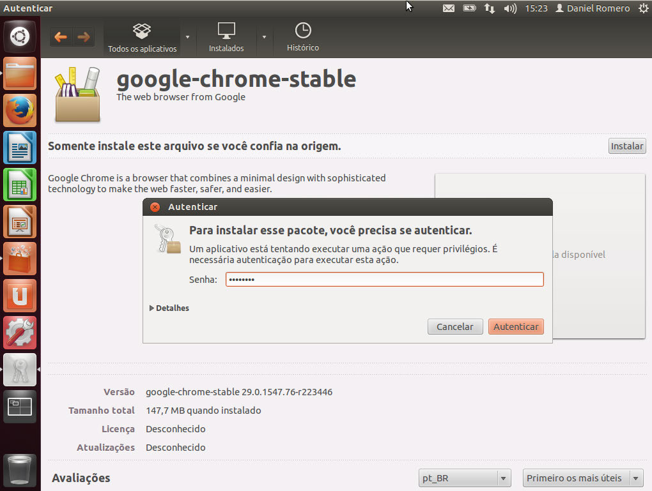Open the network indicator menu
This screenshot has width=652, height=491.
coord(490,8)
